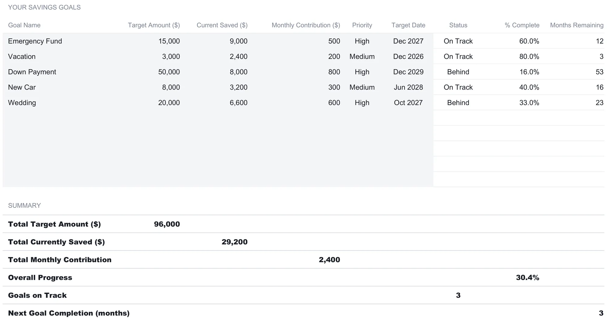The height and width of the screenshot is (322, 607).
Task: Select the 96,000 total target amount value
Action: 167,224
